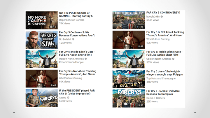Open the Polygon 'NO POLITICS' thumbnail
The image size is (210, 118).
[x=129, y=79]
